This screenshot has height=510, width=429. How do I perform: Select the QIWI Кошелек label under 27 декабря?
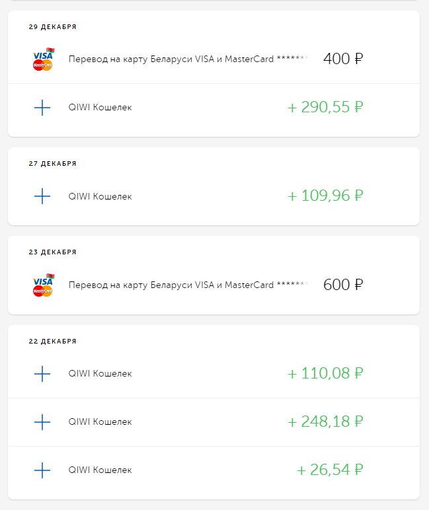pyautogui.click(x=100, y=196)
